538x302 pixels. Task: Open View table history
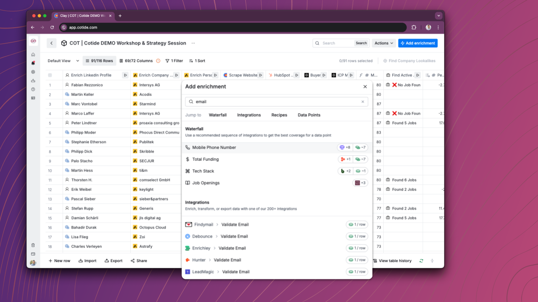[x=392, y=260]
